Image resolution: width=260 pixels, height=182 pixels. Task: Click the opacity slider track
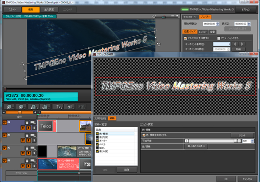tap(213, 141)
